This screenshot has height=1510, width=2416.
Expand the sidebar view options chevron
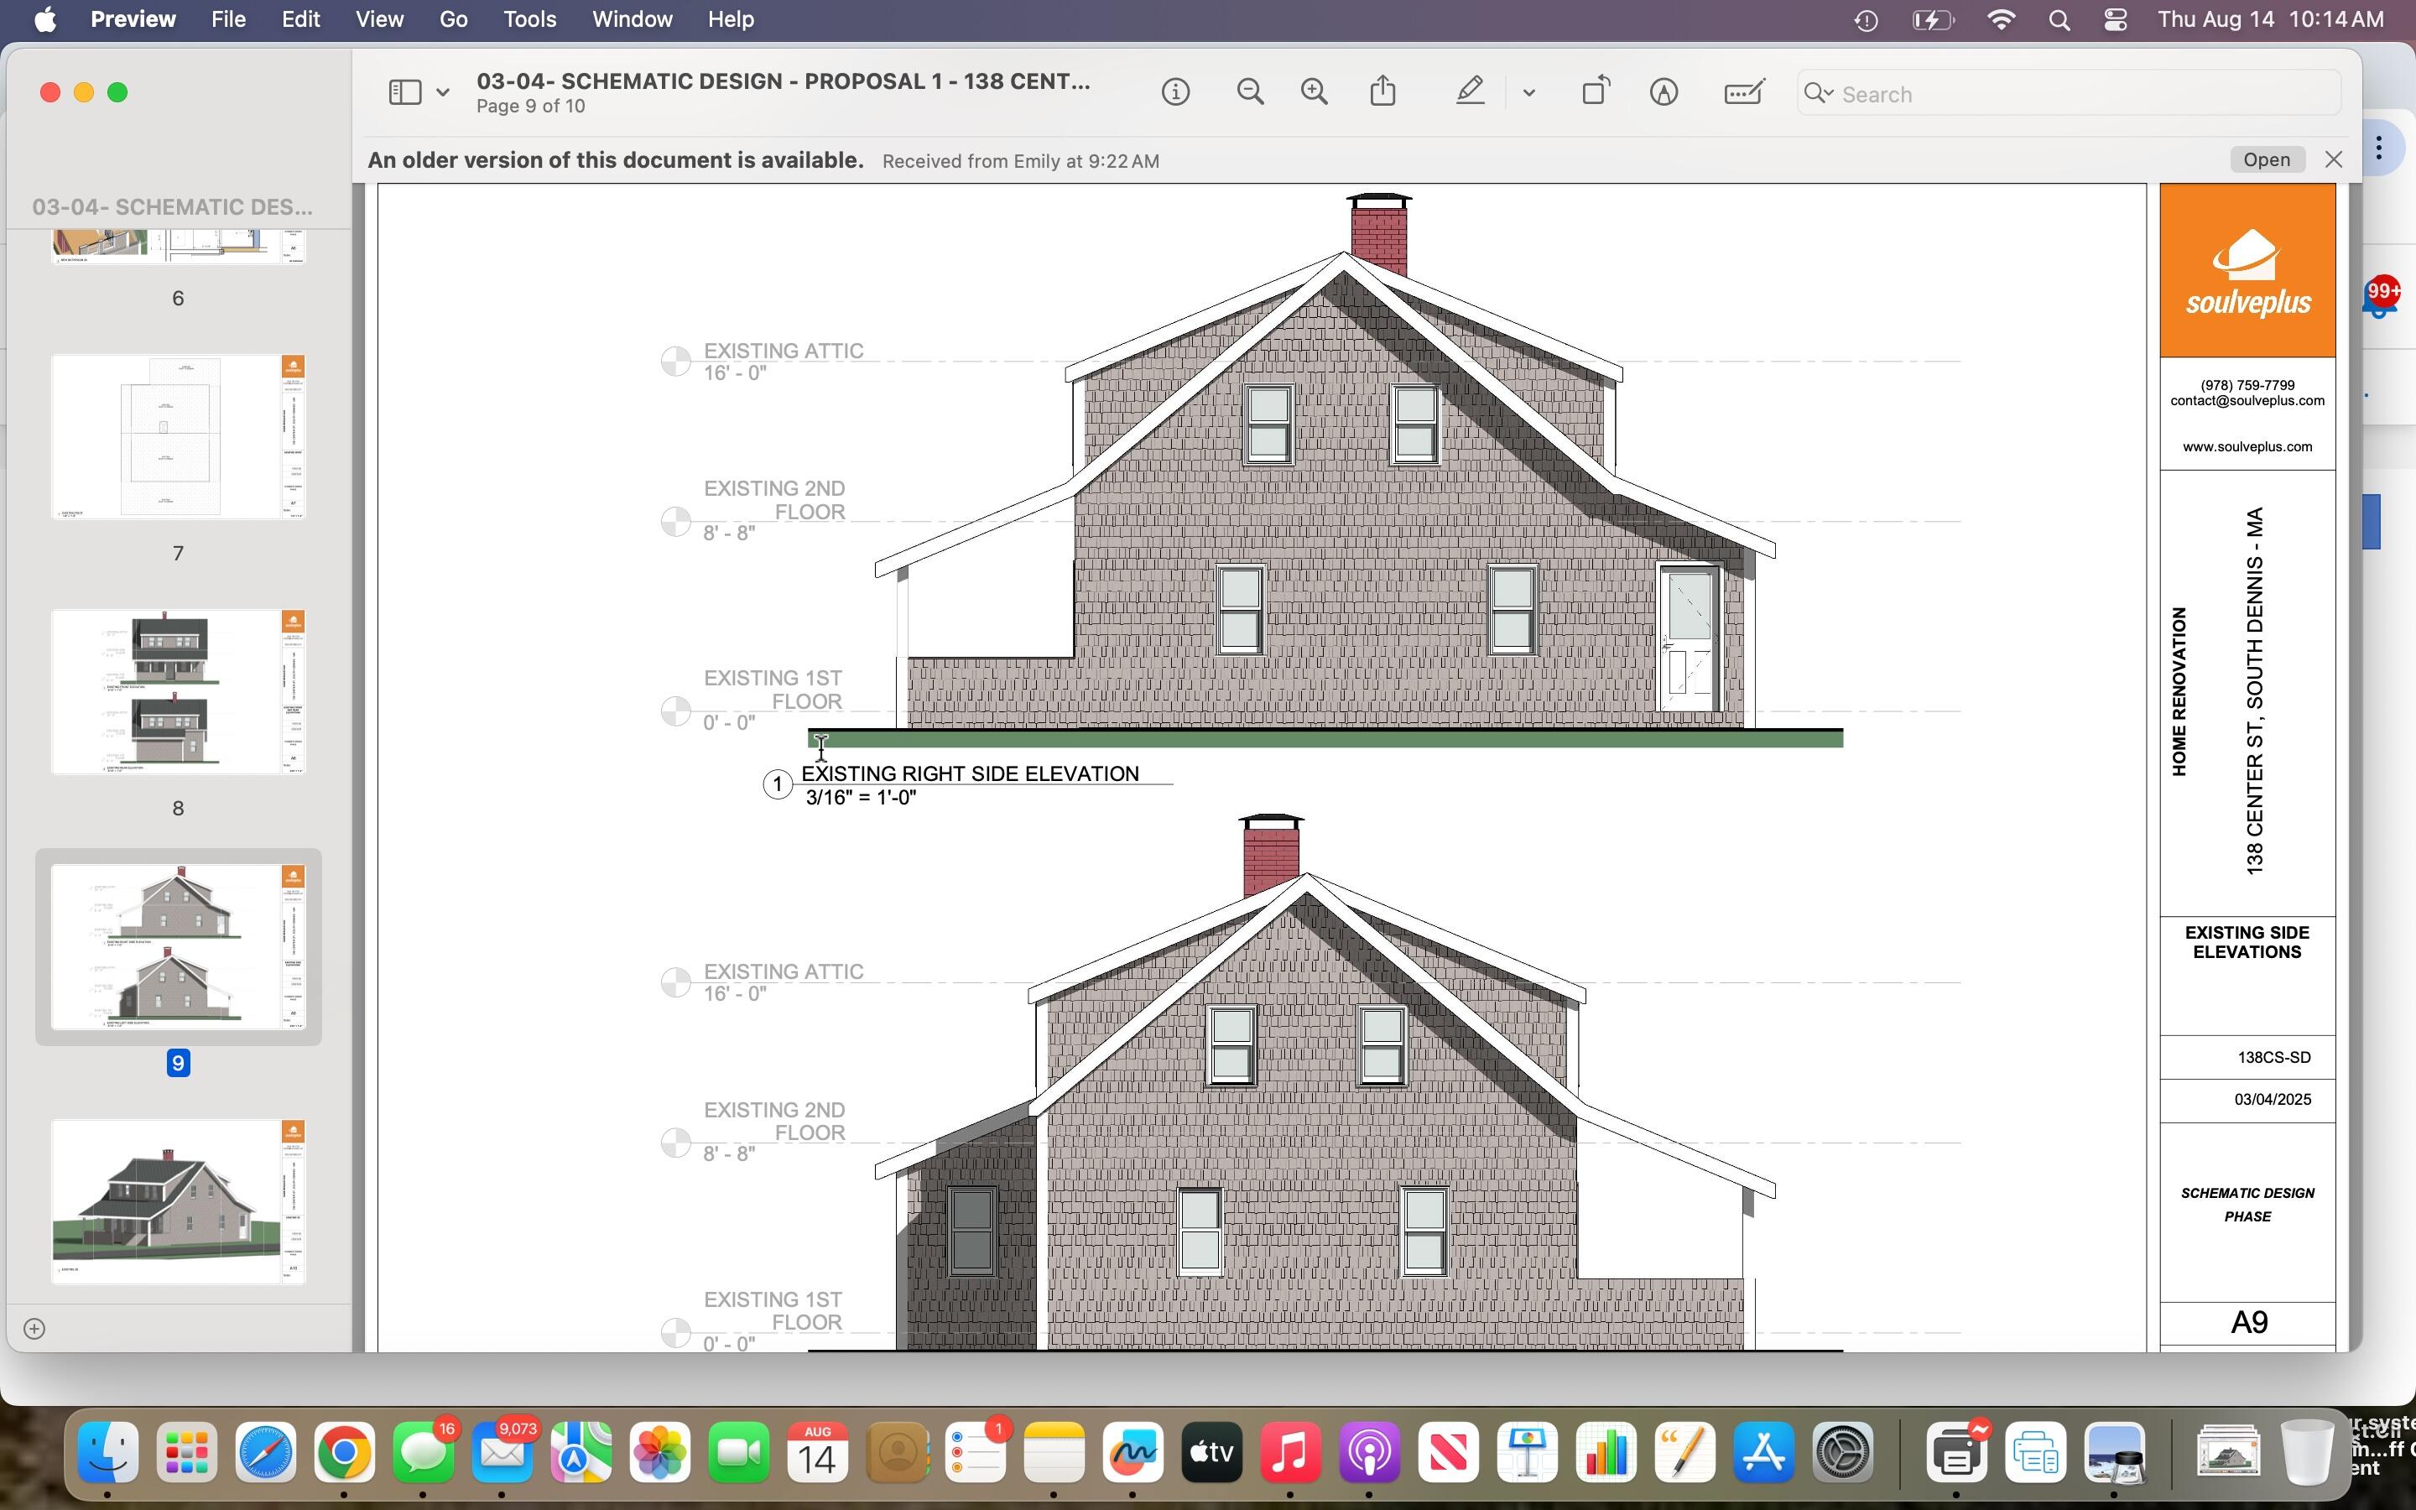[x=442, y=93]
